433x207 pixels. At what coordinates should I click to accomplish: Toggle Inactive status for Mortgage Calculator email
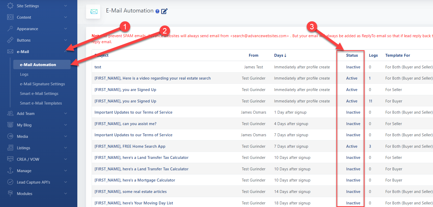tap(353, 180)
